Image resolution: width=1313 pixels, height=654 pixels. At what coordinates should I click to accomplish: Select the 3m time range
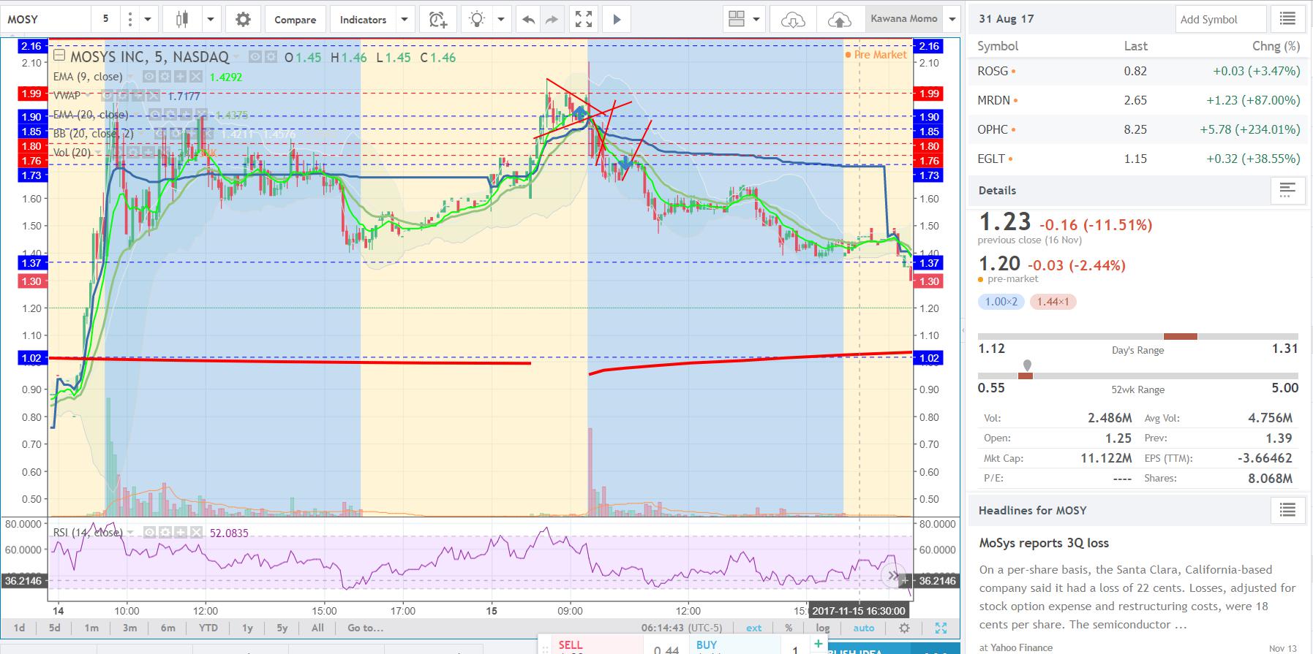[x=129, y=628]
